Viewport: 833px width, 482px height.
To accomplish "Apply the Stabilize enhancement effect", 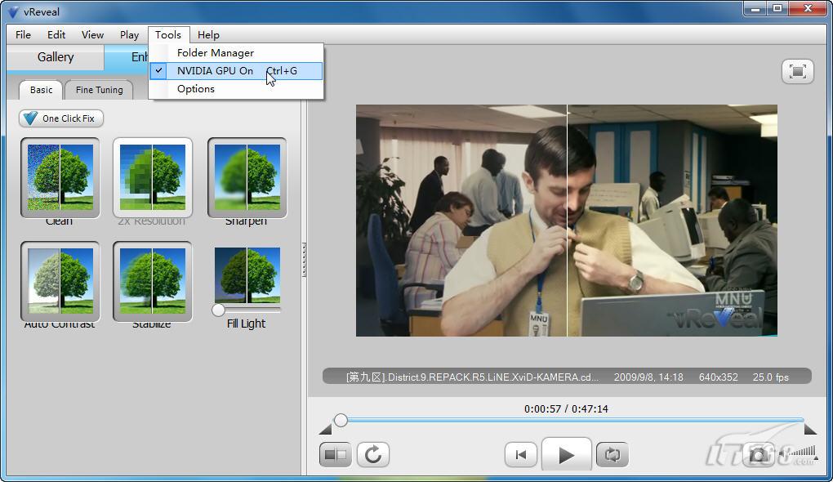I will (153, 281).
